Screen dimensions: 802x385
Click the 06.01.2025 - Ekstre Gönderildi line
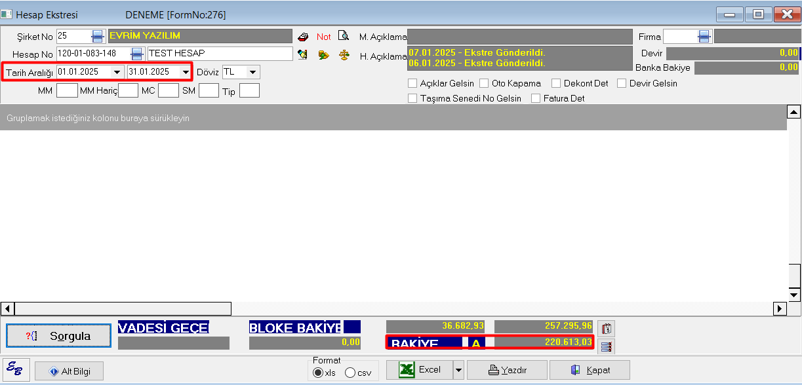477,64
